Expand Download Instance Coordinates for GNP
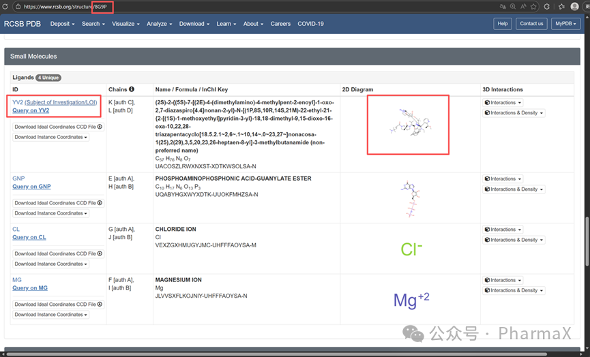The height and width of the screenshot is (357, 590). [x=51, y=213]
